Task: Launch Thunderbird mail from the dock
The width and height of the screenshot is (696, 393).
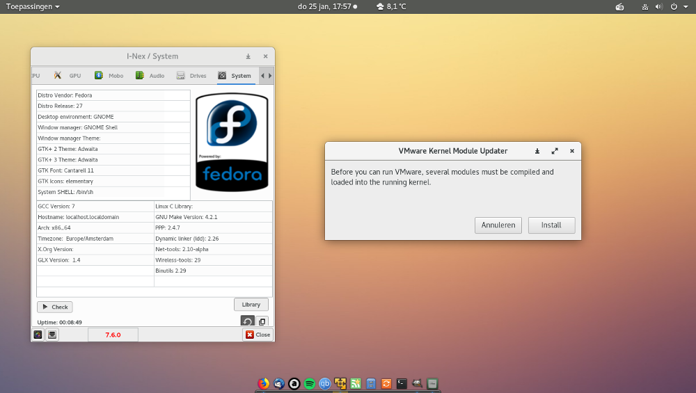Action: [279, 383]
